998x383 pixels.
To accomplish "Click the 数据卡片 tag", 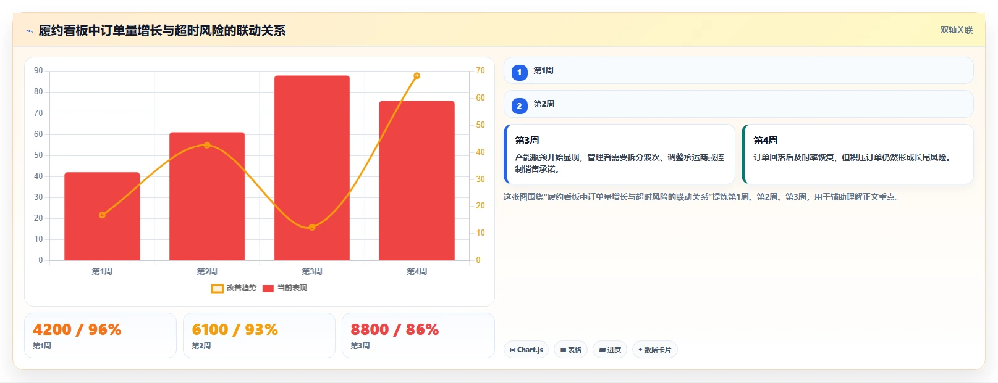I will tap(655, 350).
